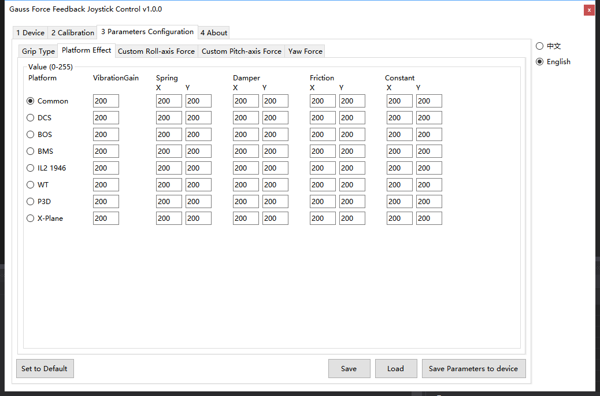Choose the IL2 1946 platform radio button
The width and height of the screenshot is (600, 396).
(x=46, y=168)
